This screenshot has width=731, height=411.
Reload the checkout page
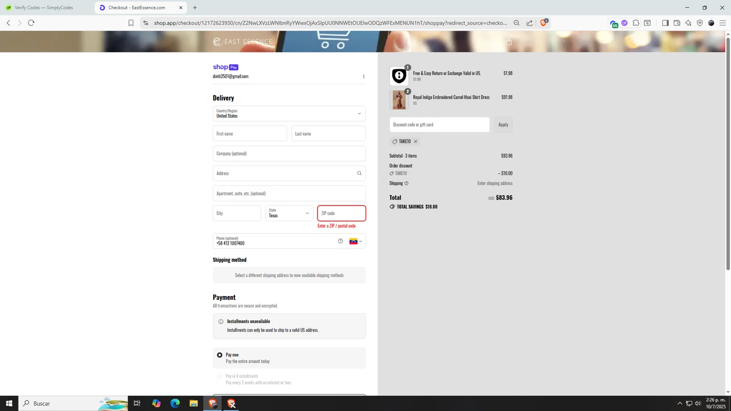(x=31, y=23)
